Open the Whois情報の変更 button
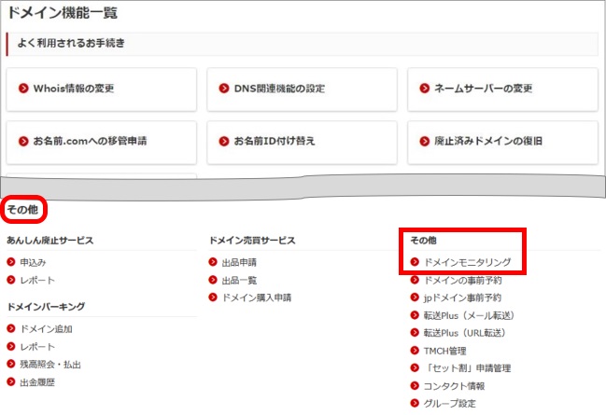 pyautogui.click(x=101, y=90)
